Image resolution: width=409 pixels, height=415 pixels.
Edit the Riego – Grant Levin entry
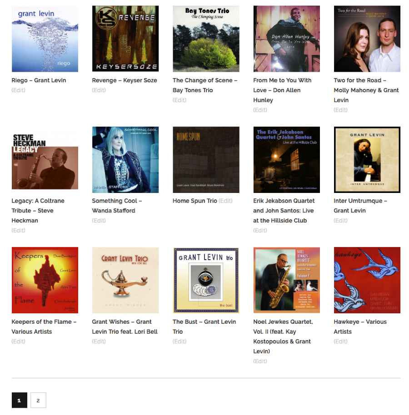coord(18,90)
